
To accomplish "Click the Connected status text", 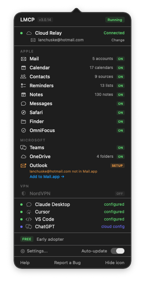I will click(x=114, y=33).
